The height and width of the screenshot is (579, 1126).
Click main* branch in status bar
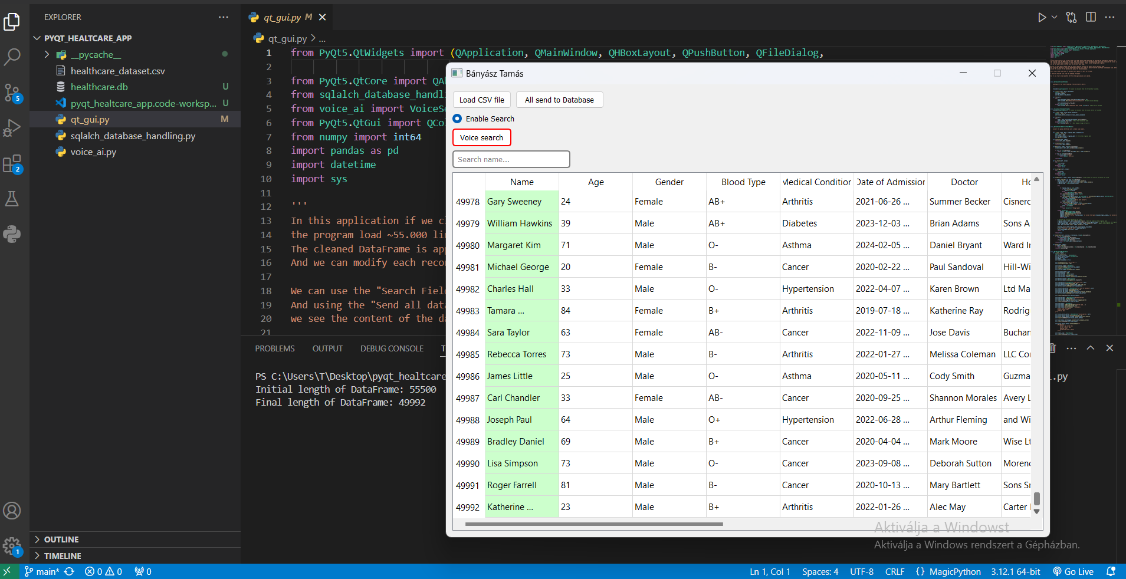tap(42, 571)
